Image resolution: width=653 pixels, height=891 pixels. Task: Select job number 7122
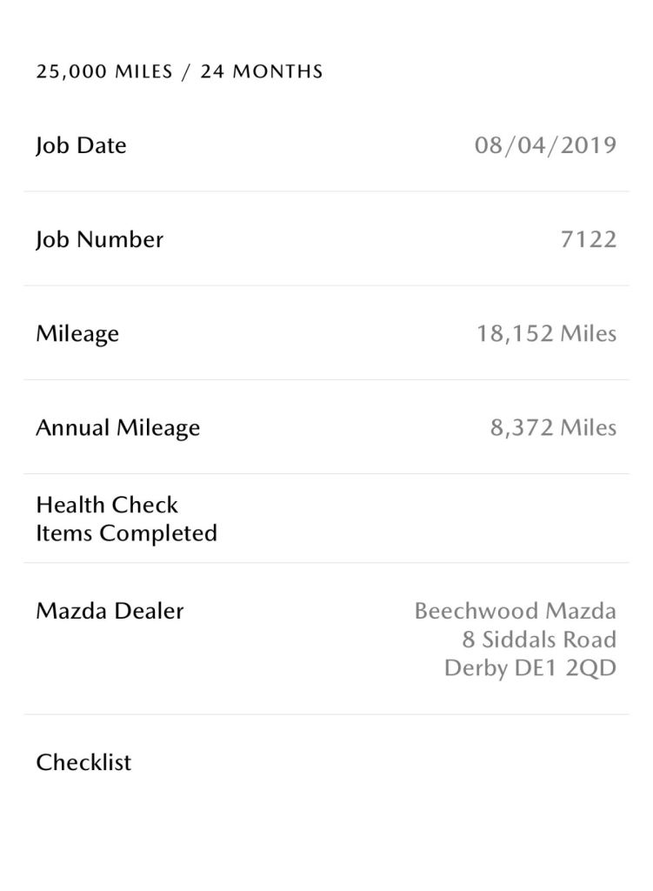(x=589, y=239)
